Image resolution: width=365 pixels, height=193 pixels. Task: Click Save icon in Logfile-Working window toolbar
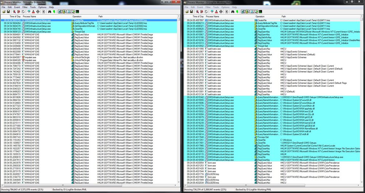[191, 12]
